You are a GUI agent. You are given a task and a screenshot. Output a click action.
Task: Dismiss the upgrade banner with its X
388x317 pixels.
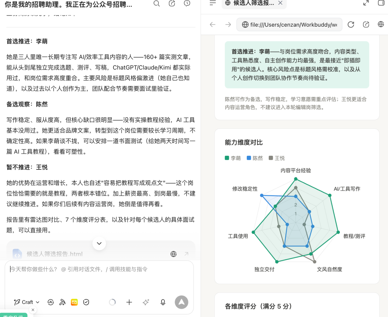click(x=33, y=309)
